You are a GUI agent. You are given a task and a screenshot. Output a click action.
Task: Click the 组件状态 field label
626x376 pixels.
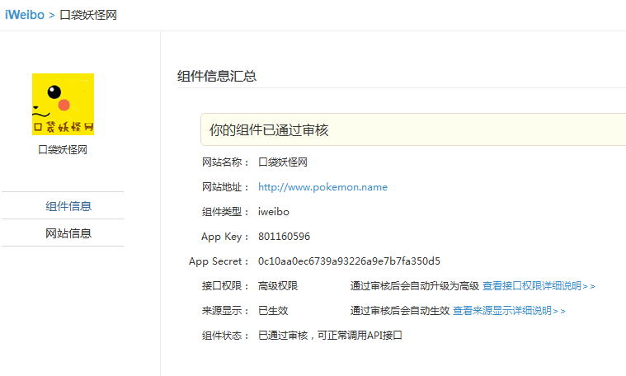225,336
